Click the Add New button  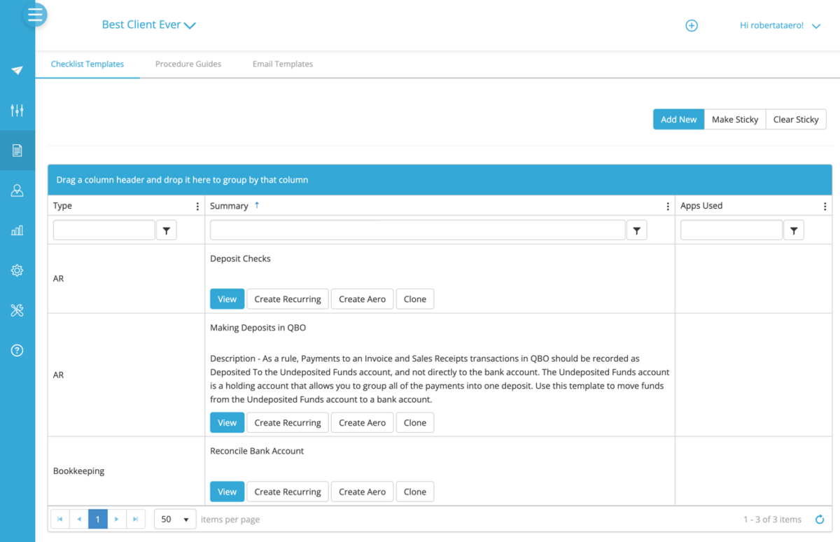point(678,119)
